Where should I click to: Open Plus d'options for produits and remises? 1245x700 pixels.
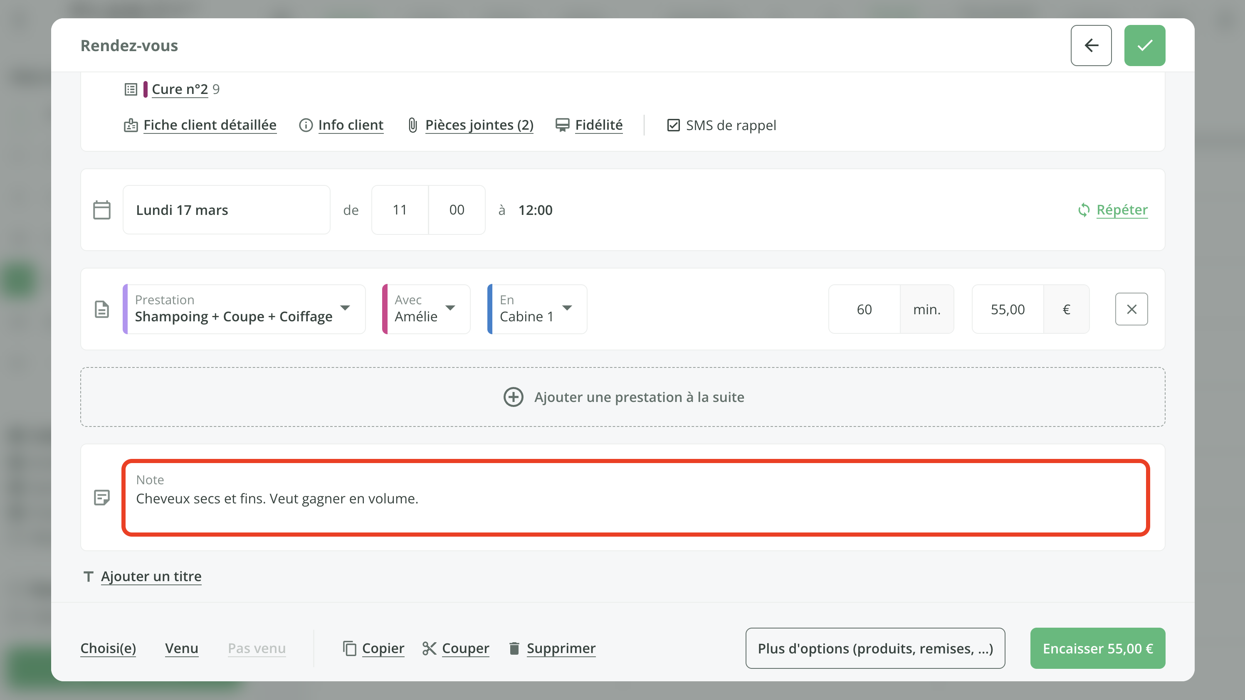click(875, 648)
